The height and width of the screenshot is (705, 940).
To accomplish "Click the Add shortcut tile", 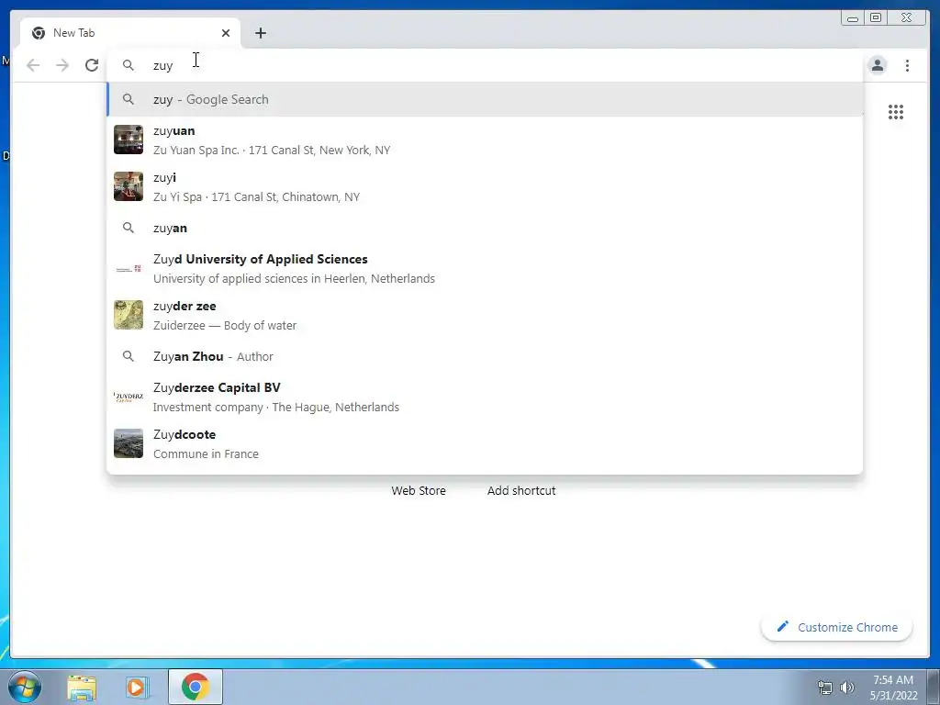I will click(x=521, y=490).
